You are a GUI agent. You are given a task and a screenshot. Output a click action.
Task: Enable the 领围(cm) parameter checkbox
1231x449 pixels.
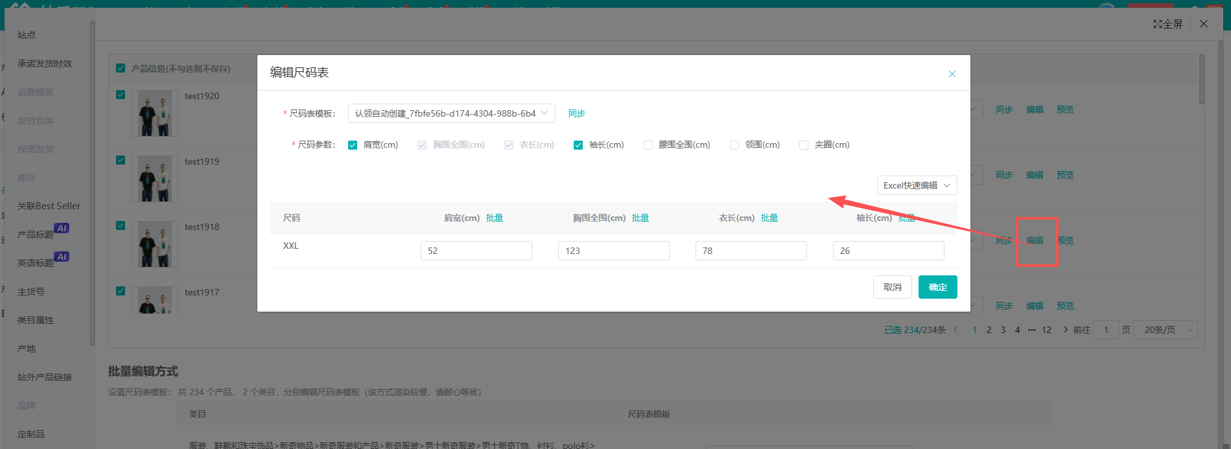(x=734, y=145)
